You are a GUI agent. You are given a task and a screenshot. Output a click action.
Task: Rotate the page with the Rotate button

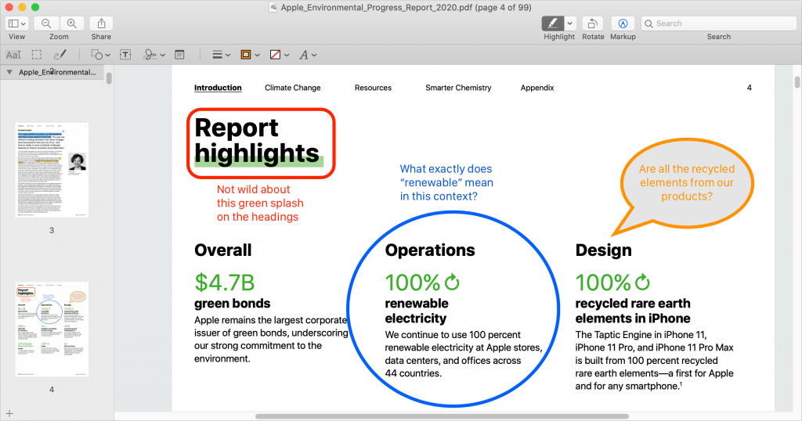593,23
